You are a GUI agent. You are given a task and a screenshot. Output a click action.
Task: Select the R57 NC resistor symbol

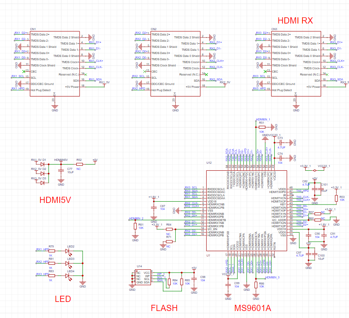coord(318,214)
